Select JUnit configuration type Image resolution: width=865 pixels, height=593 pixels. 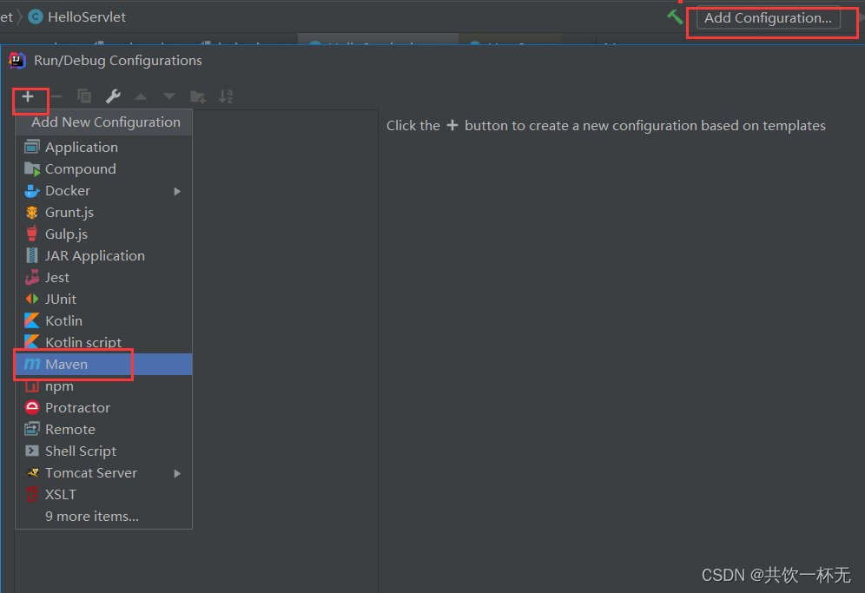103,299
